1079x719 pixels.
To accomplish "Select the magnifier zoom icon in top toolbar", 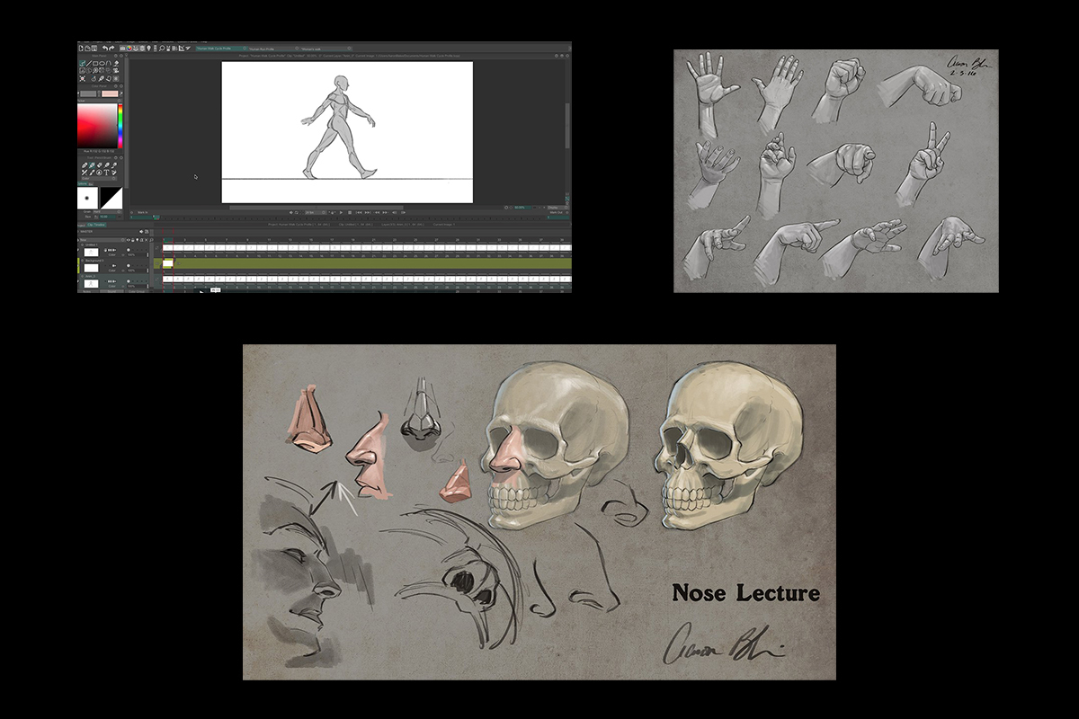I will (162, 49).
